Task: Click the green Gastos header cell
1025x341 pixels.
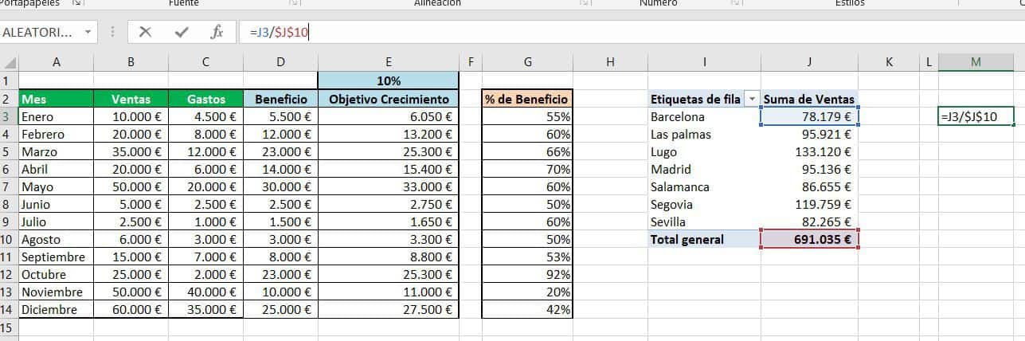Action: point(205,99)
